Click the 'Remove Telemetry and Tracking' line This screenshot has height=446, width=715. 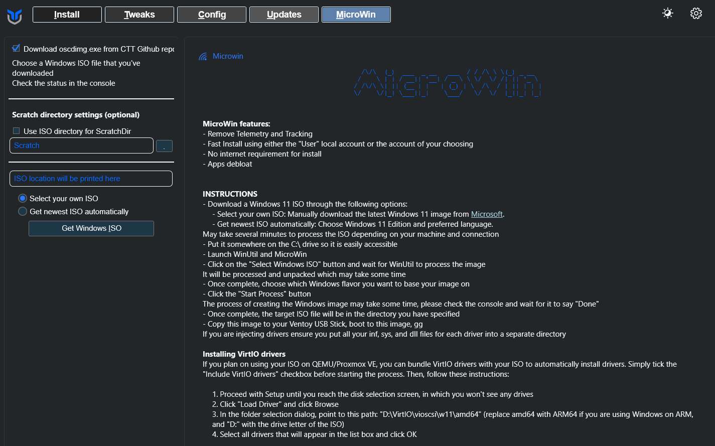point(257,134)
